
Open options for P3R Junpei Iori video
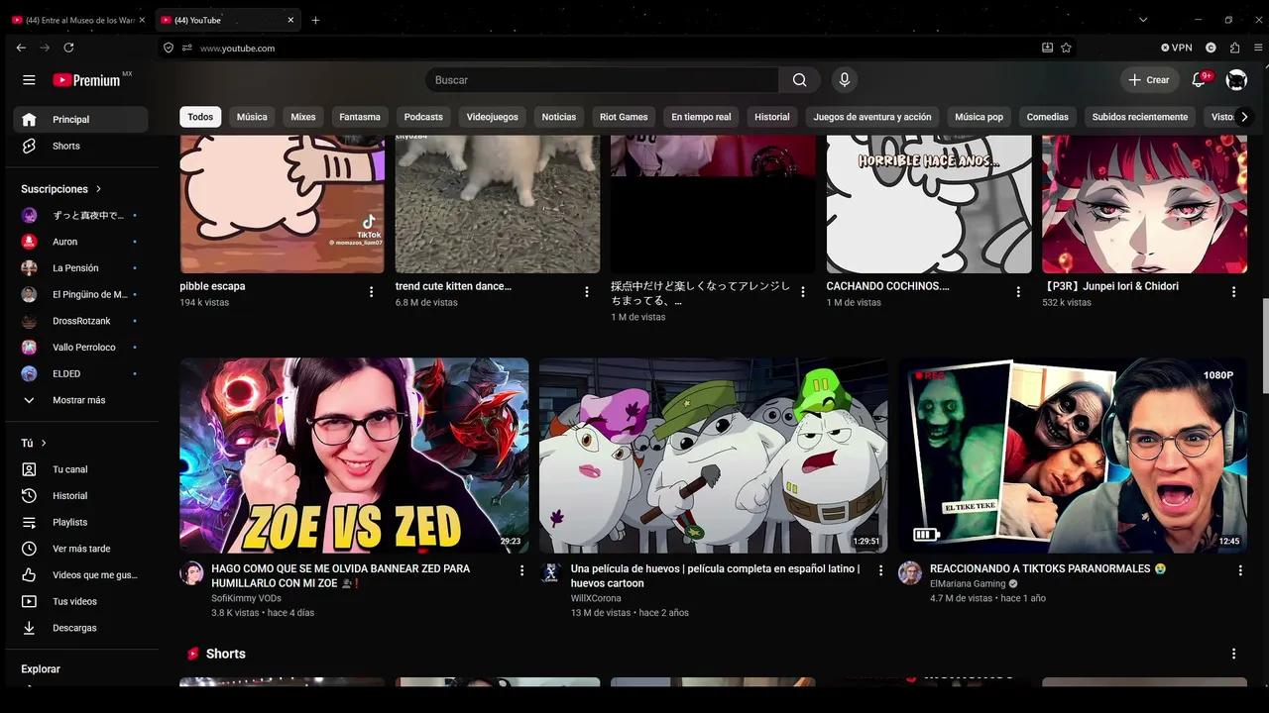pos(1234,292)
